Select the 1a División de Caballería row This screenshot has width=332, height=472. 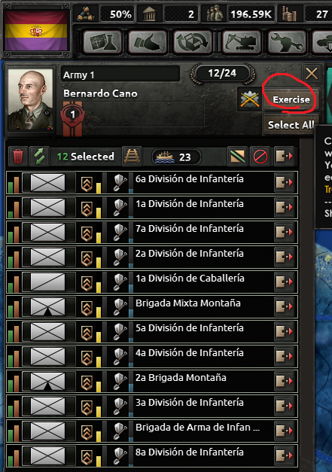point(152,282)
